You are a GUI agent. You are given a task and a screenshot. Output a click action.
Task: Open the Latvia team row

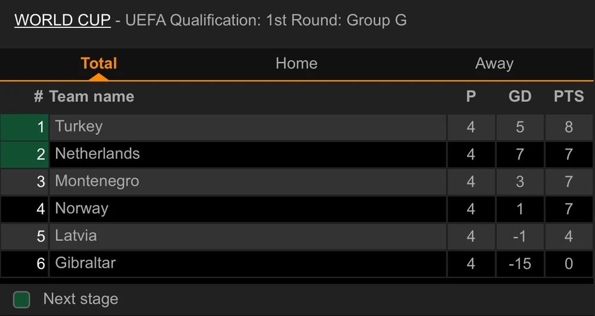pyautogui.click(x=76, y=236)
